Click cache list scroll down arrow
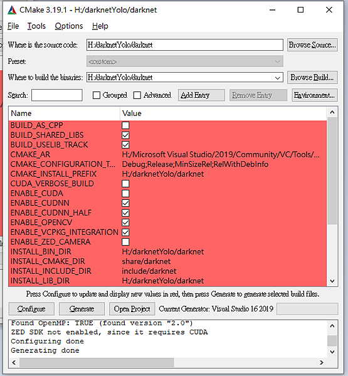This screenshot has width=348, height=376. [x=332, y=281]
